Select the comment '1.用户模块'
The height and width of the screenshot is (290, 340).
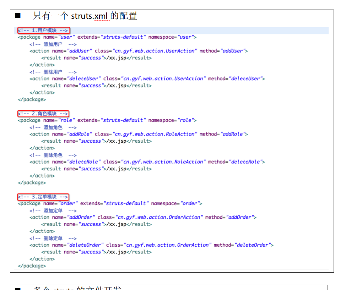43,30
